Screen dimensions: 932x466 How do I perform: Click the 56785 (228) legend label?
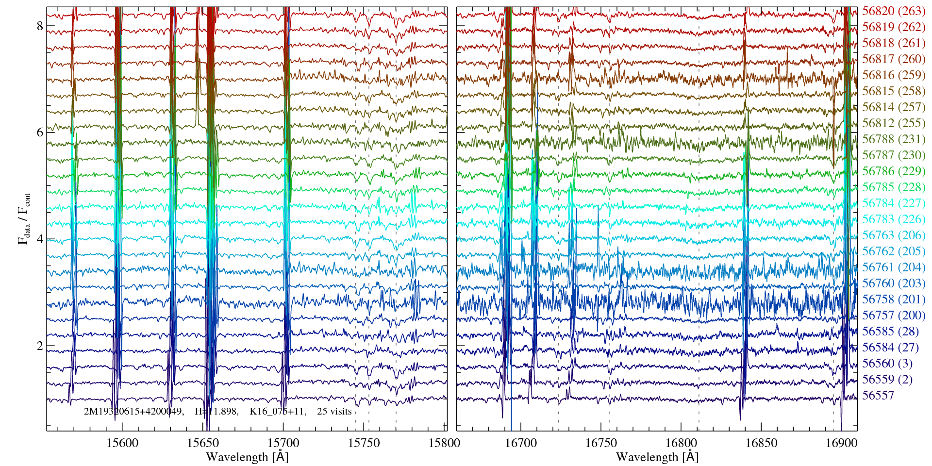(894, 187)
